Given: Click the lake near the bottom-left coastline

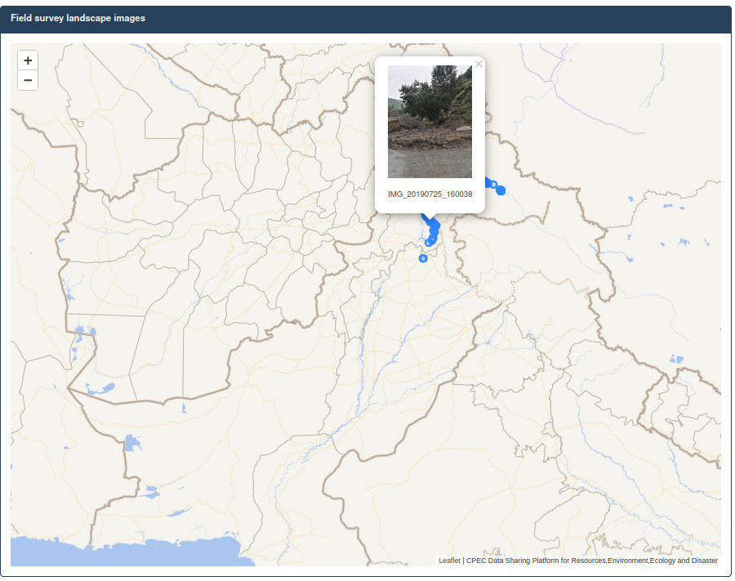Looking at the screenshot, I should (x=150, y=493).
